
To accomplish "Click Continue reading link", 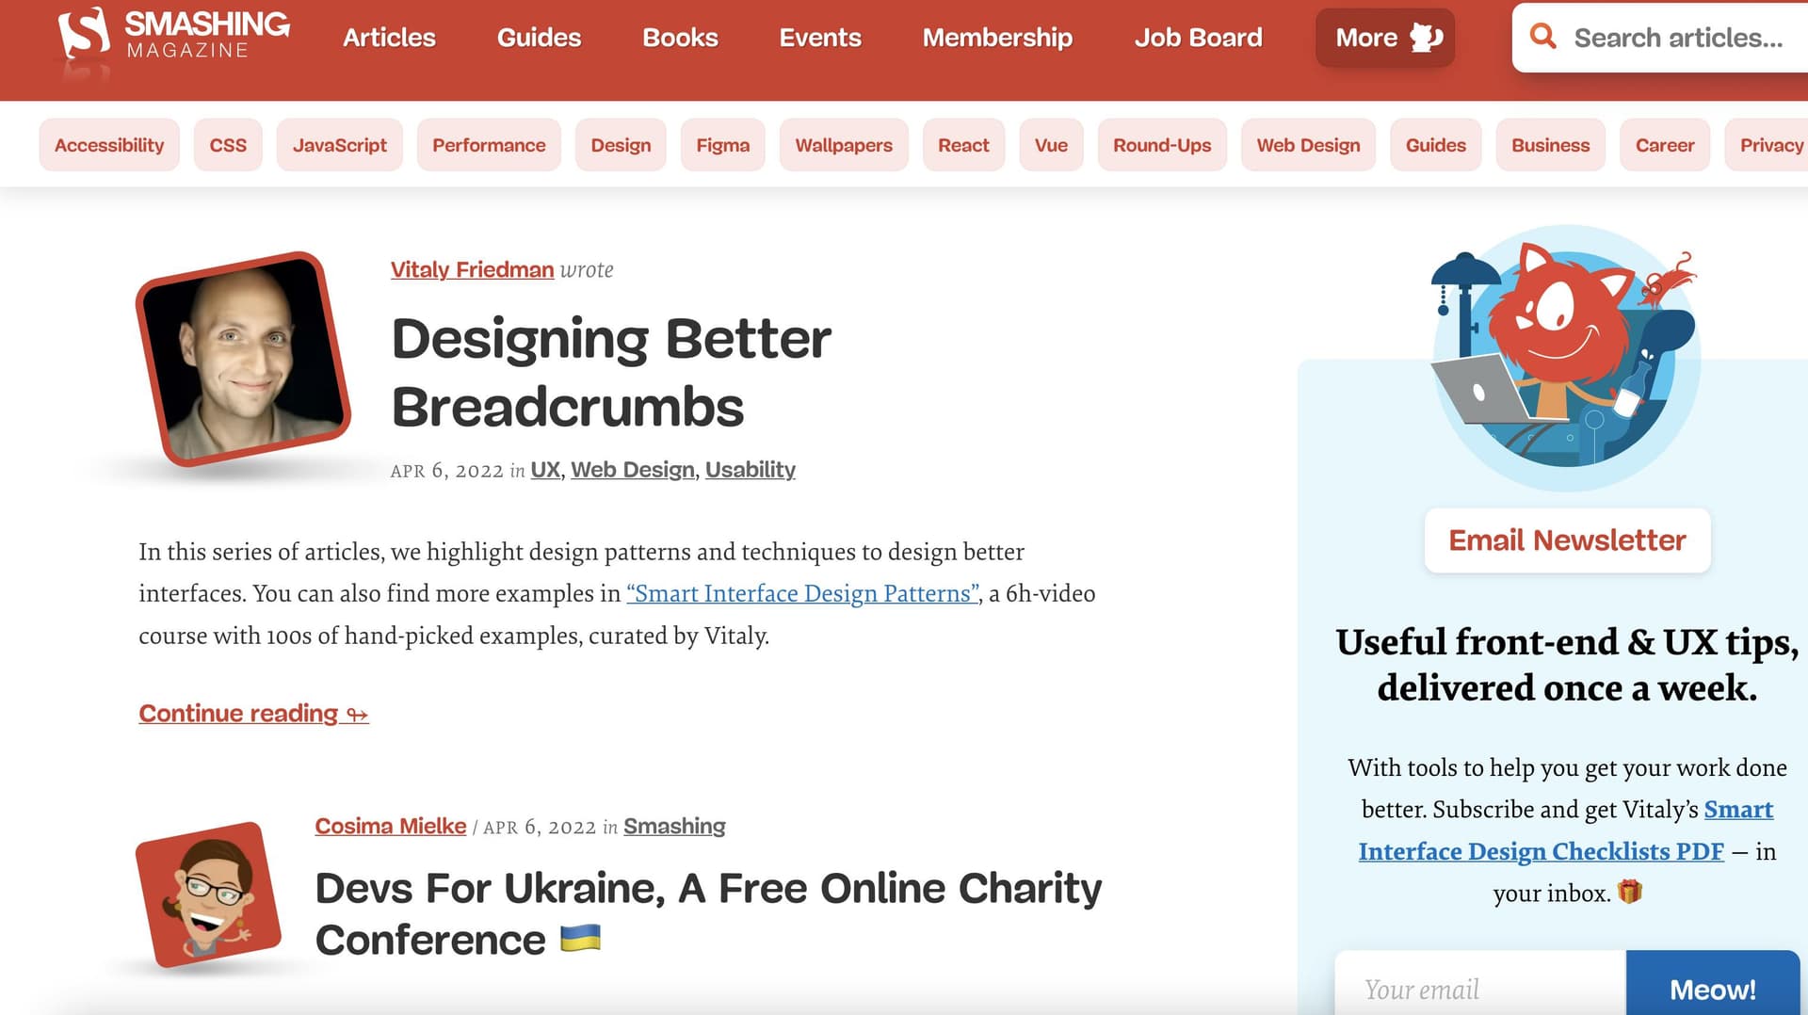I will pyautogui.click(x=253, y=714).
